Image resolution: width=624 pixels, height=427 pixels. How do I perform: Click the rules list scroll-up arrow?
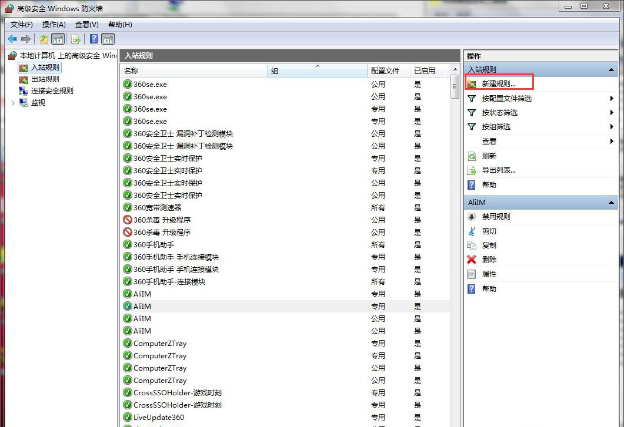point(455,70)
